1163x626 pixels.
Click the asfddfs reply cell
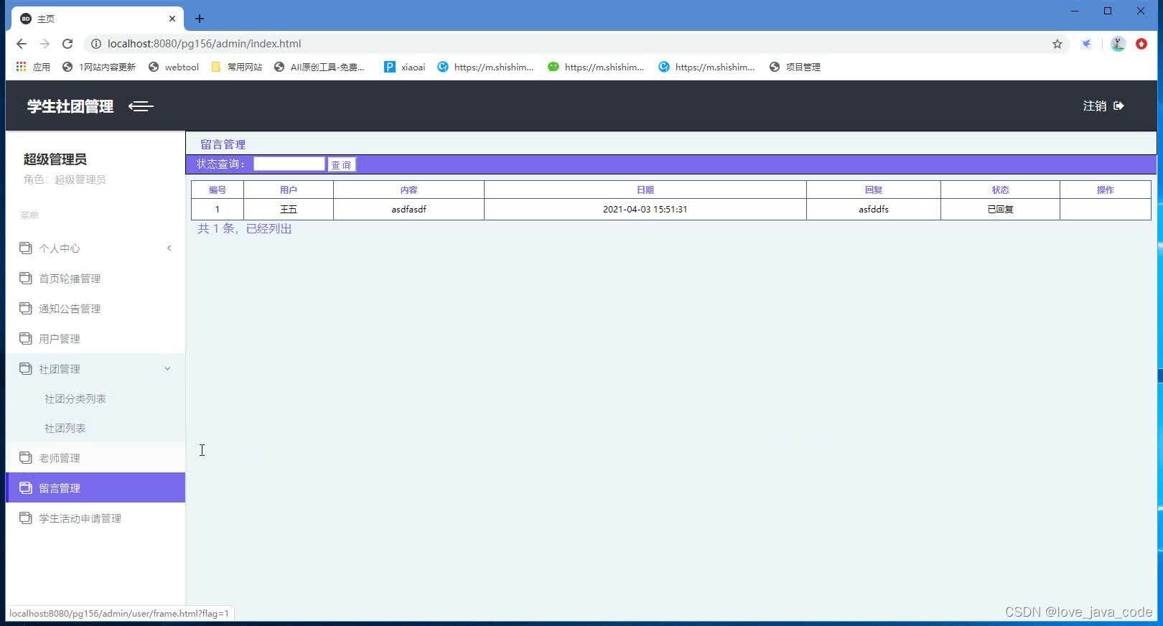tap(874, 210)
